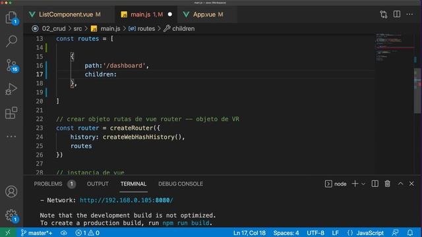Screen dimensions: 422x237
Task: Split the terminal panel
Action: pos(375,184)
